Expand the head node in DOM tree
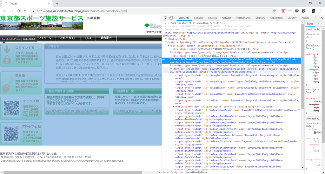Screen dimensions: 325x174 pos(166,39)
